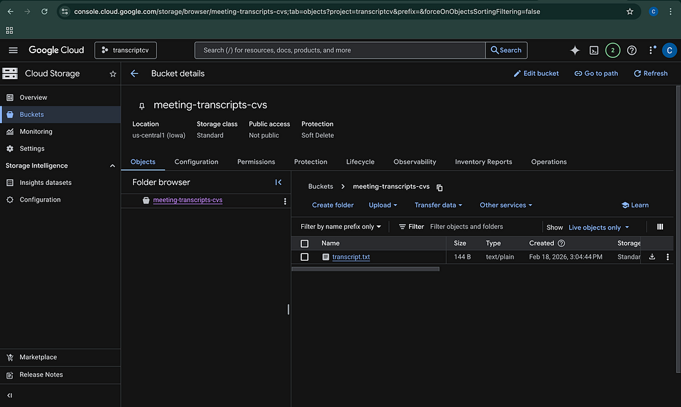
Task: Click the Buckets breadcrumb link
Action: (x=321, y=186)
